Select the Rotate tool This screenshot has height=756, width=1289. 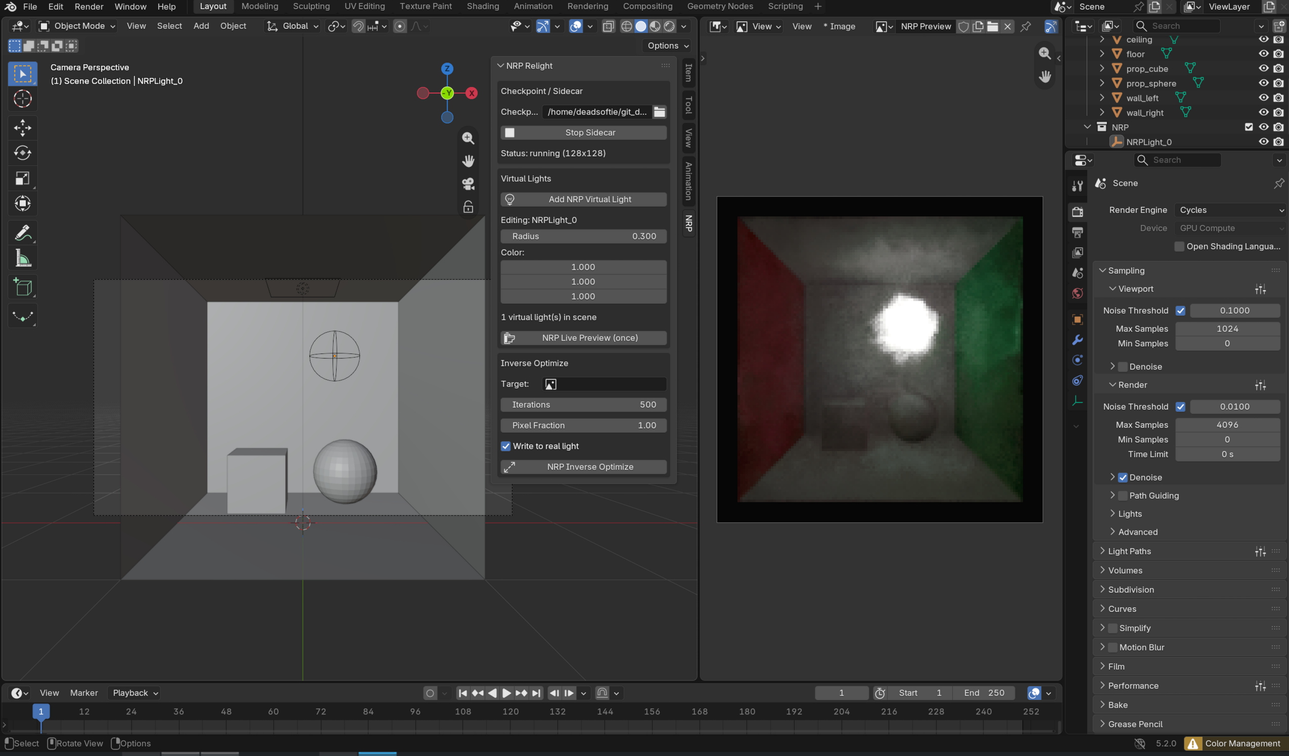point(23,153)
